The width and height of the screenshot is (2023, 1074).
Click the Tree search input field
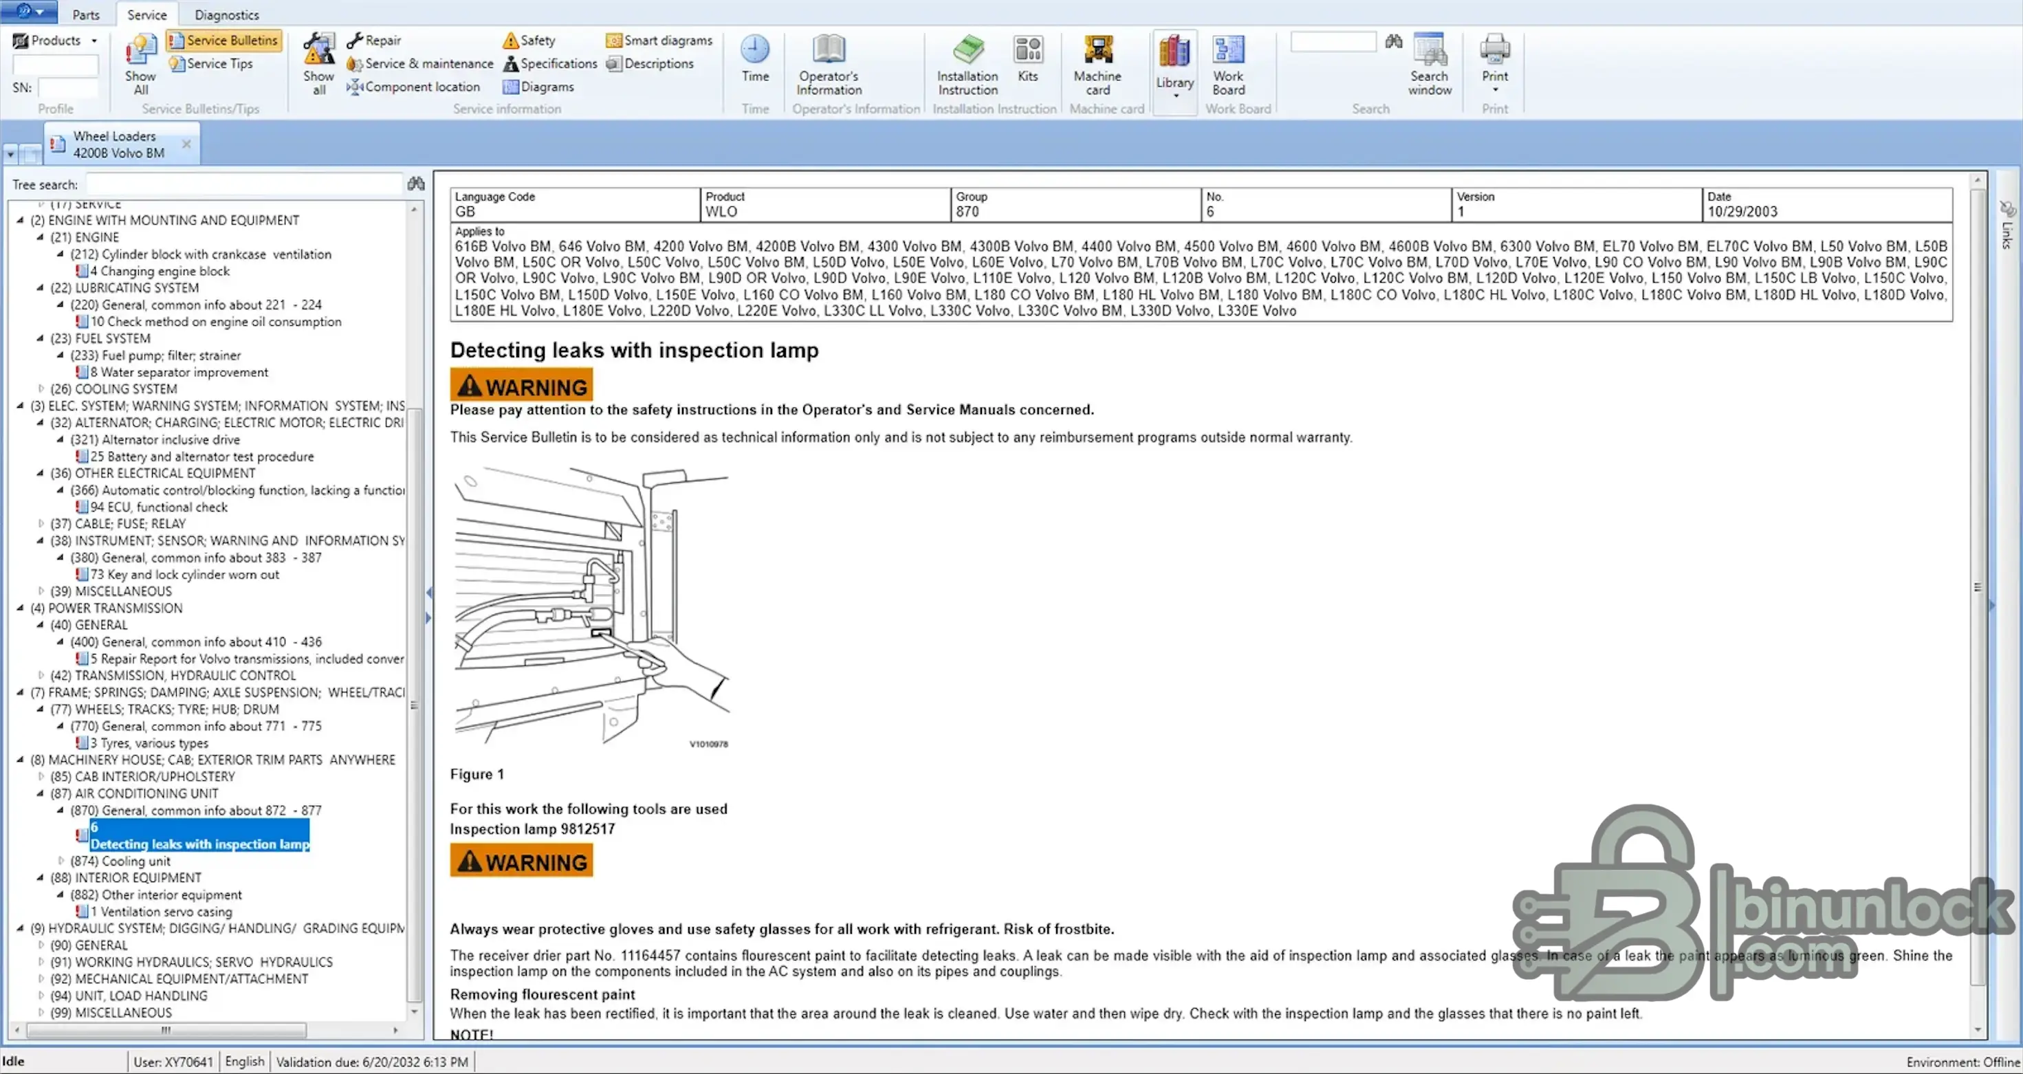click(x=243, y=184)
